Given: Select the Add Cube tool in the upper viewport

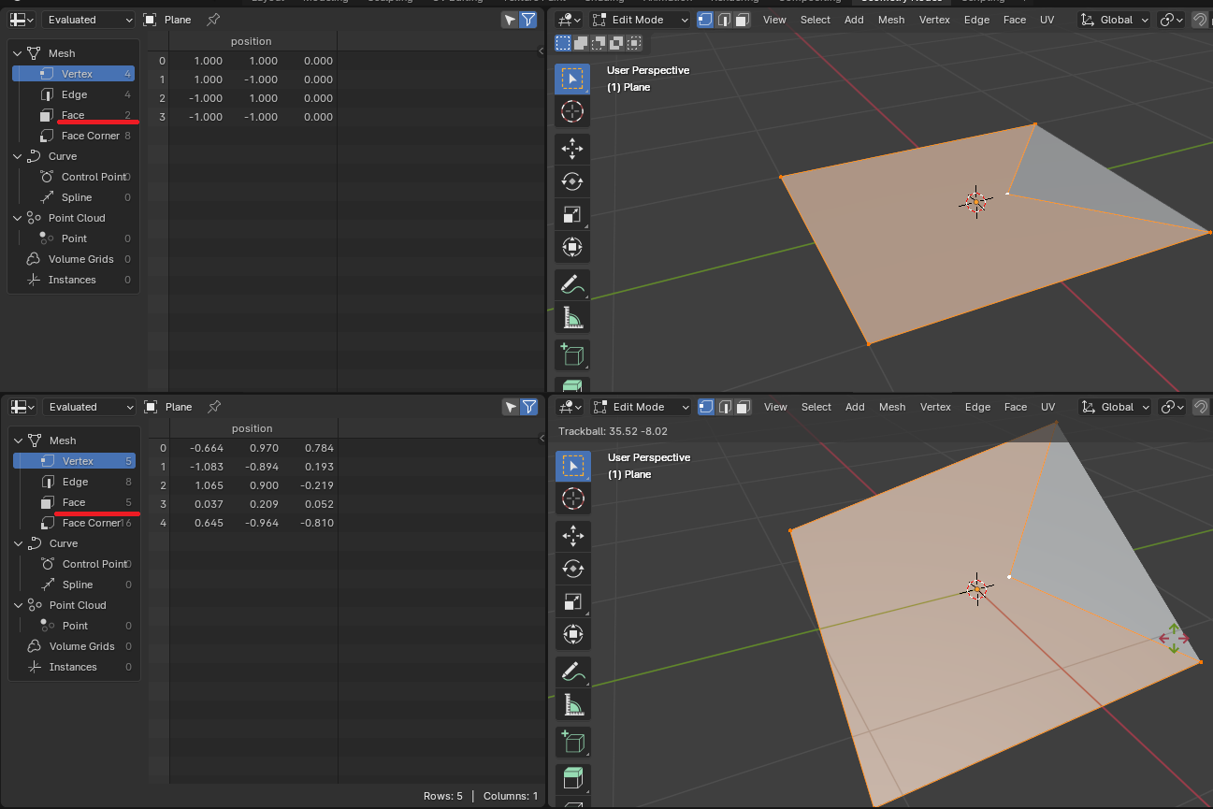Looking at the screenshot, I should (x=572, y=354).
